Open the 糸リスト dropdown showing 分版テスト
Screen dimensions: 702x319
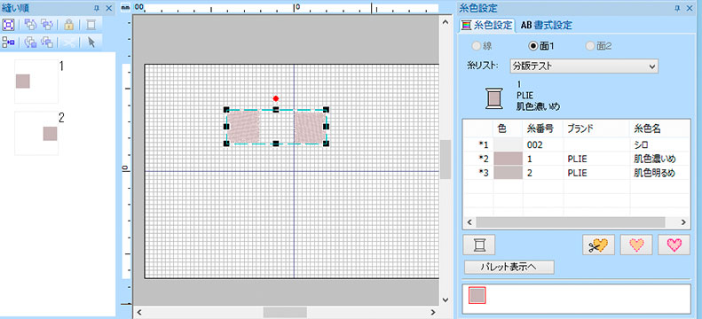[x=584, y=66]
